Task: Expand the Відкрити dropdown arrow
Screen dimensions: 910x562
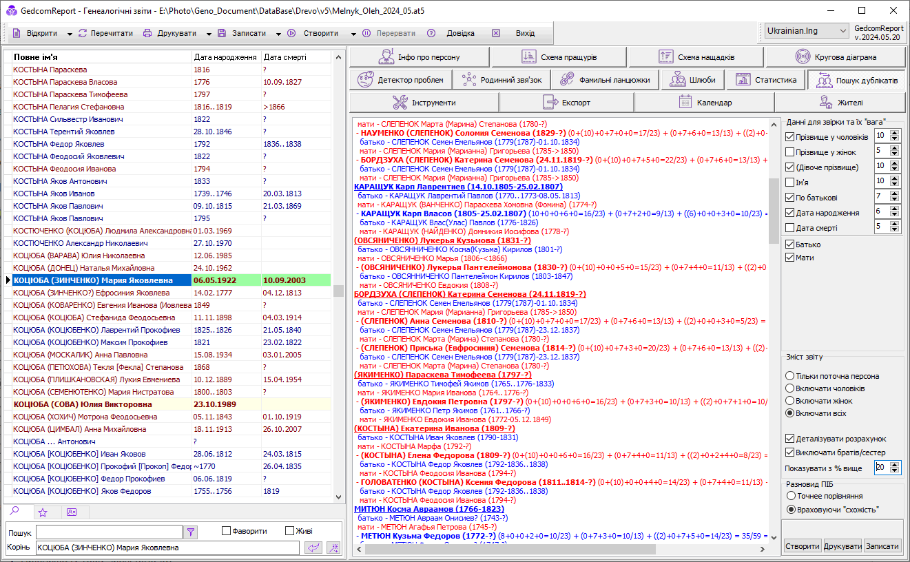Action: coord(69,34)
